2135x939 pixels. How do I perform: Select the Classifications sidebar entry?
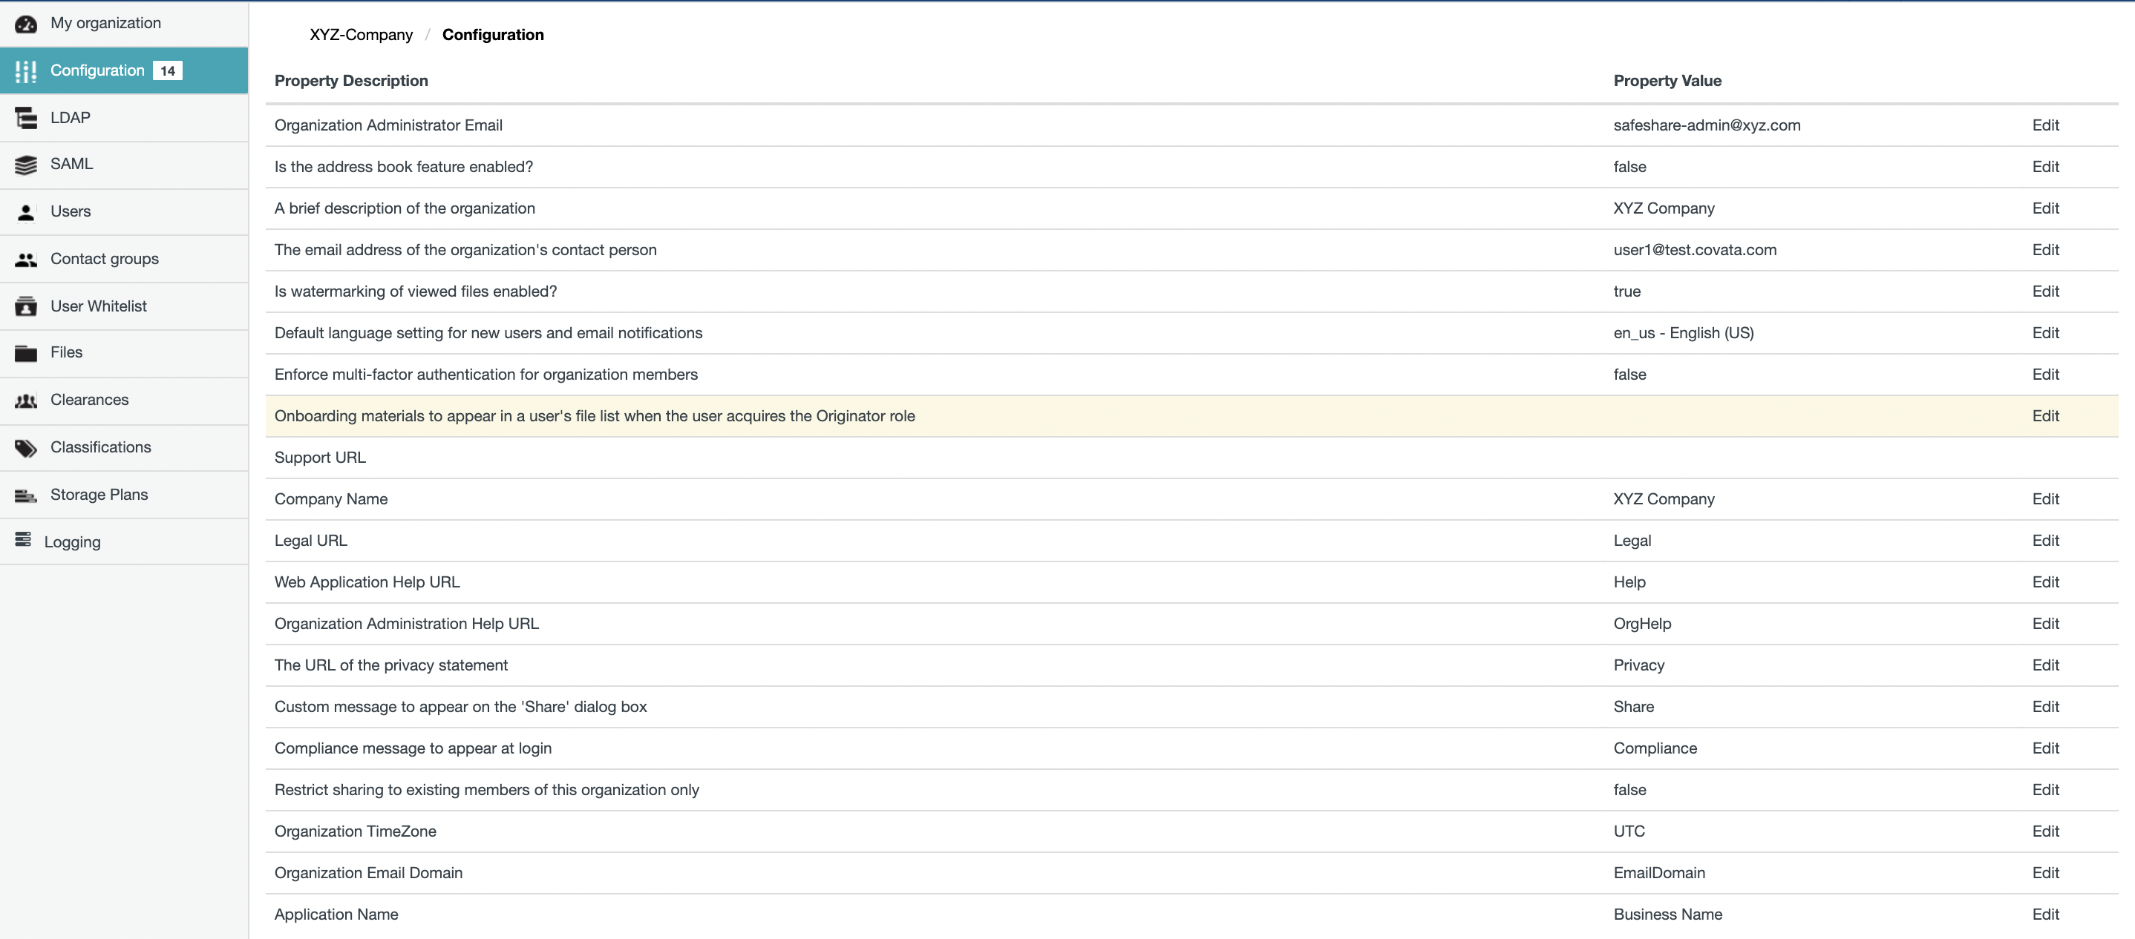pyautogui.click(x=124, y=447)
